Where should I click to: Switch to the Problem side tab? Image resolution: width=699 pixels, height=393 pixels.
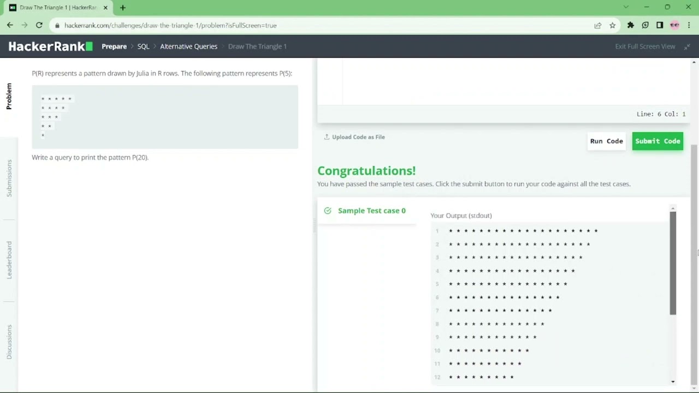coord(9,96)
